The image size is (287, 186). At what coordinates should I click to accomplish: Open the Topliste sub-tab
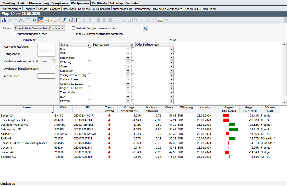(43, 9)
